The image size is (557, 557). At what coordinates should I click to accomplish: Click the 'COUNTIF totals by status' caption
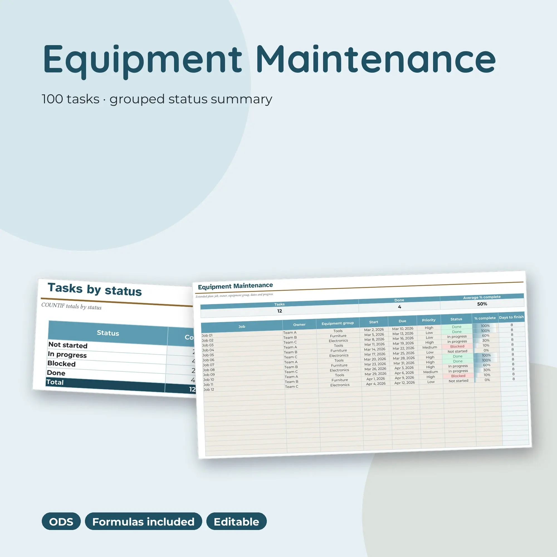[71, 306]
